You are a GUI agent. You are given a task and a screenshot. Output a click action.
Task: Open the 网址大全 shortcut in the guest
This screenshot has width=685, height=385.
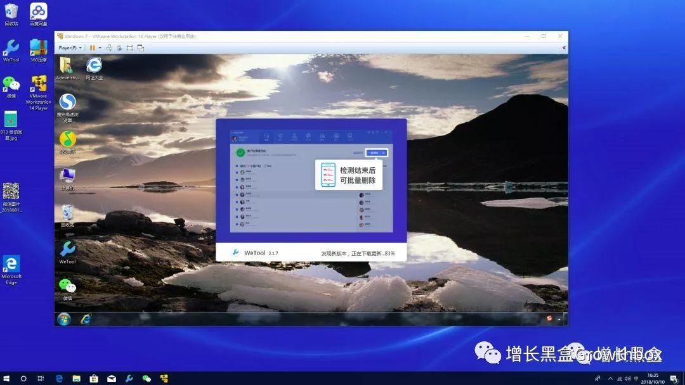click(x=95, y=68)
